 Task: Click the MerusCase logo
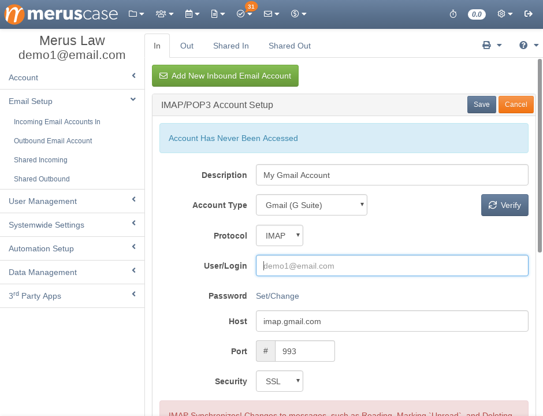click(x=61, y=14)
